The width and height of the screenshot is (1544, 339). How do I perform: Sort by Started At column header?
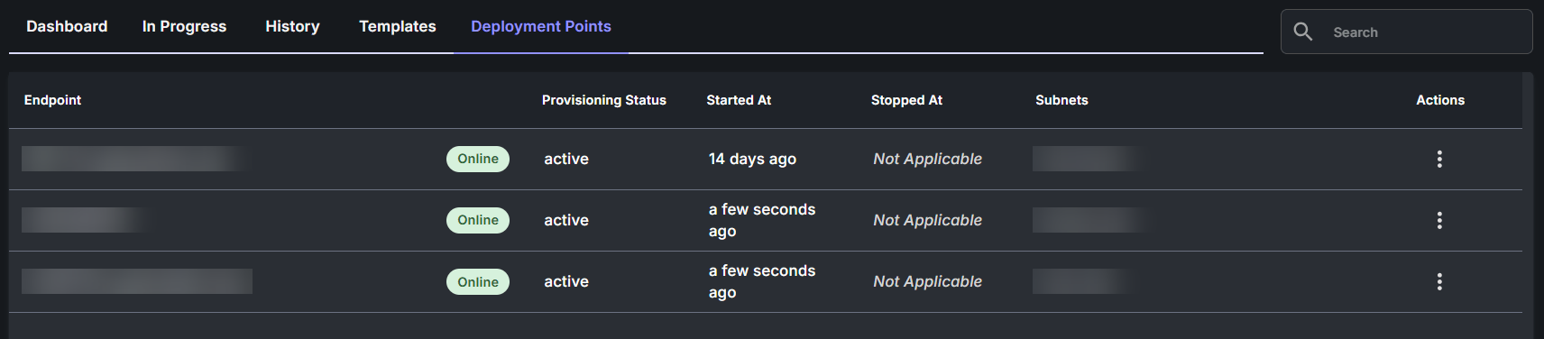click(739, 100)
